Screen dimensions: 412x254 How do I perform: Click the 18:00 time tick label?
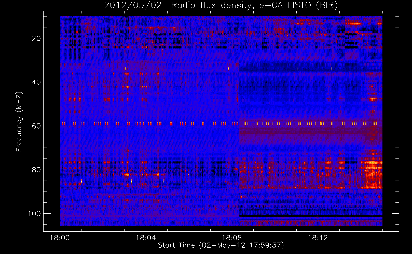(x=60, y=238)
